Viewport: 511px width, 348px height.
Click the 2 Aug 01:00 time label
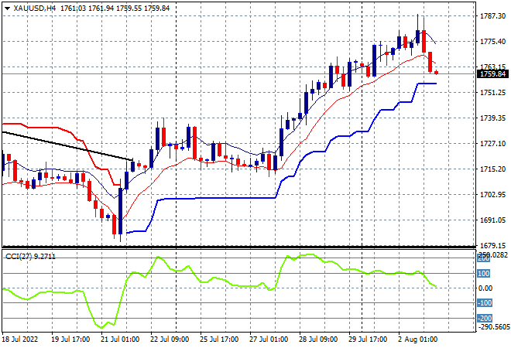click(418, 339)
